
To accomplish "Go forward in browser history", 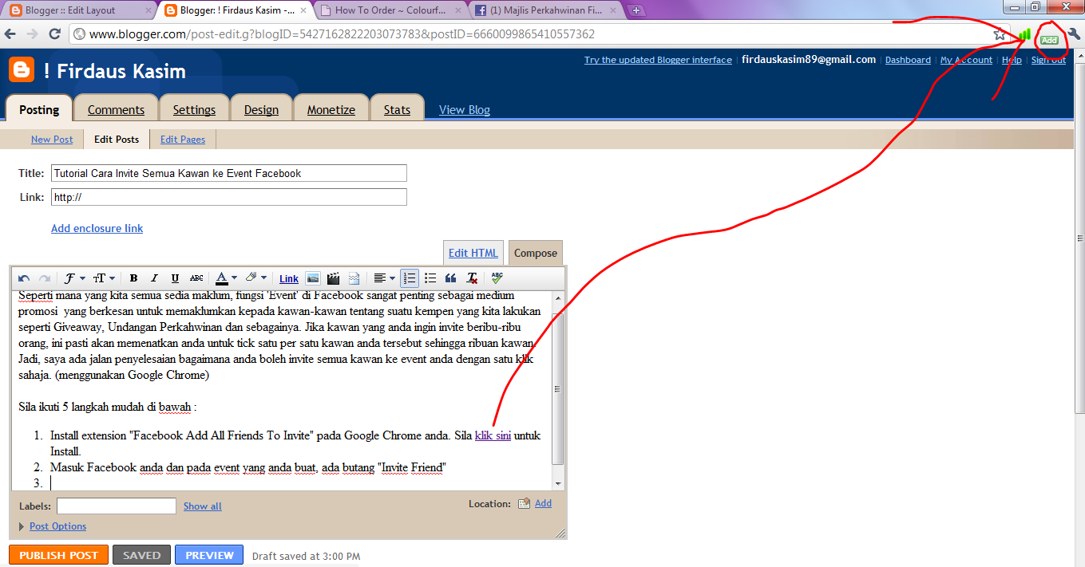I will [x=32, y=34].
